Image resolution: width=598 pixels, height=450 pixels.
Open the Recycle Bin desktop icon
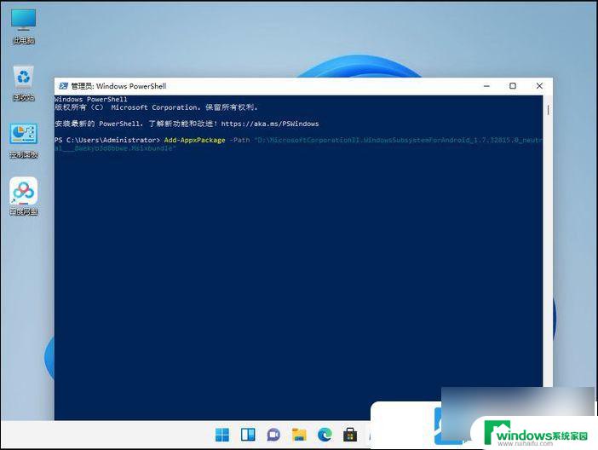coord(24,83)
